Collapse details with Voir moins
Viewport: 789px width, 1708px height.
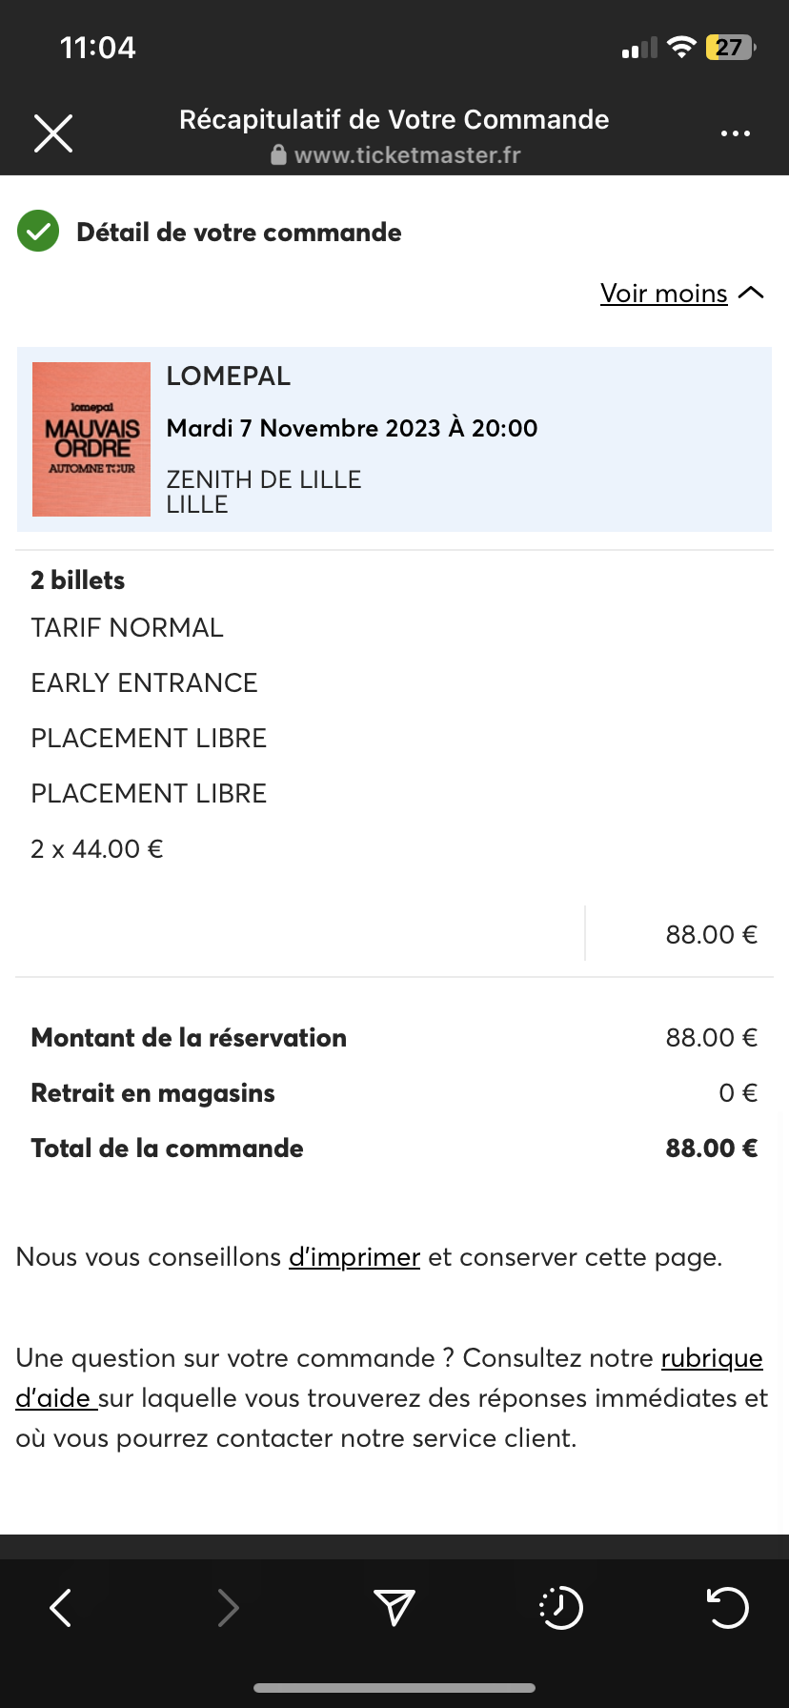663,294
